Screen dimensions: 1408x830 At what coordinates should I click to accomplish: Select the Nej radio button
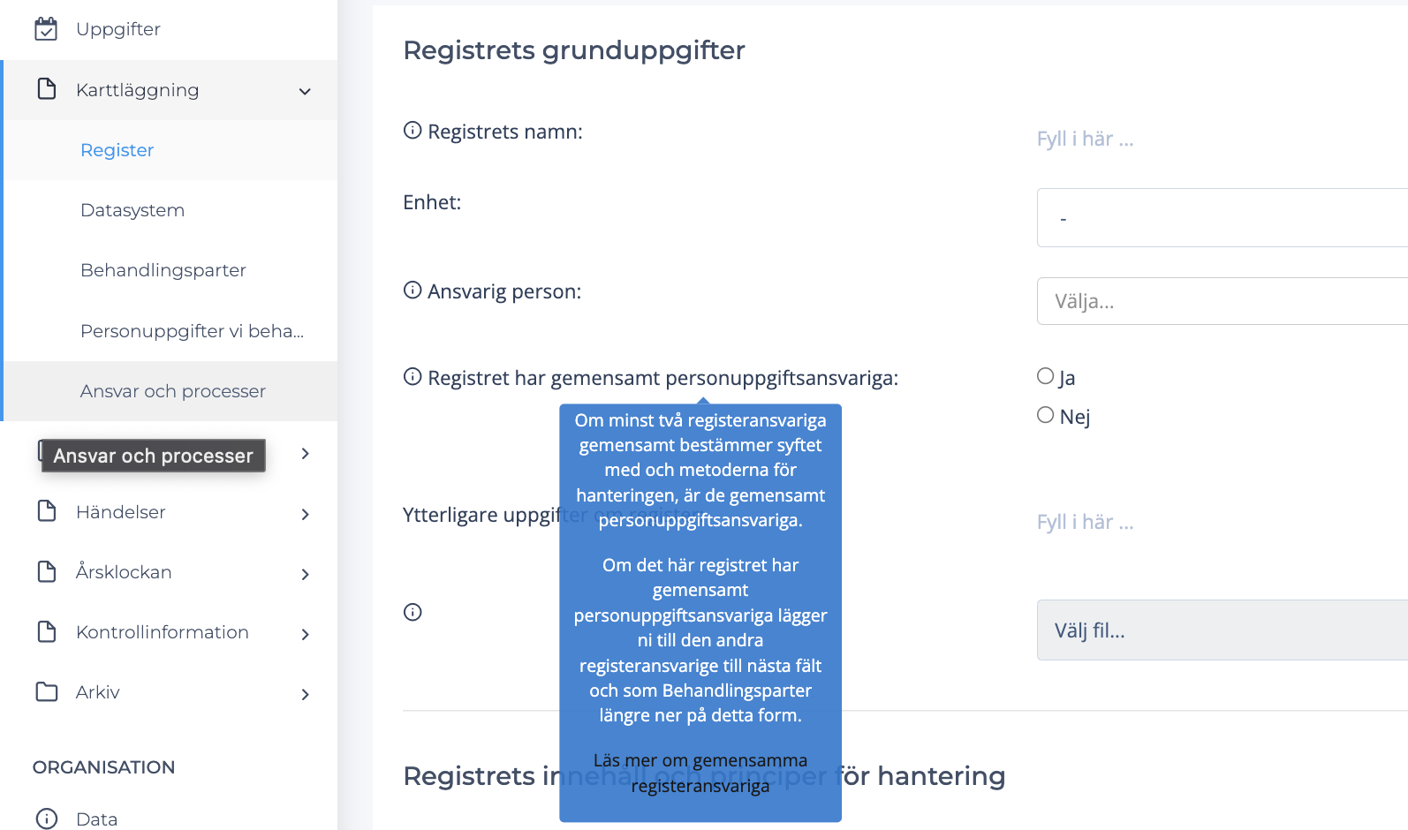coord(1046,416)
